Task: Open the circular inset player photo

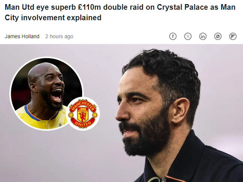Action: click(x=46, y=94)
